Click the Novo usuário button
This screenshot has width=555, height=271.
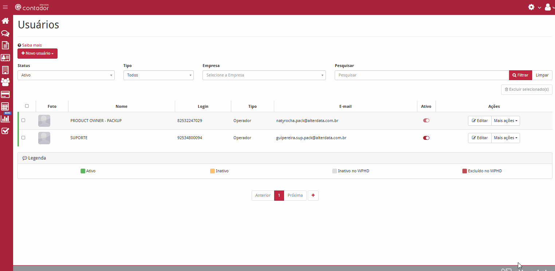38,54
